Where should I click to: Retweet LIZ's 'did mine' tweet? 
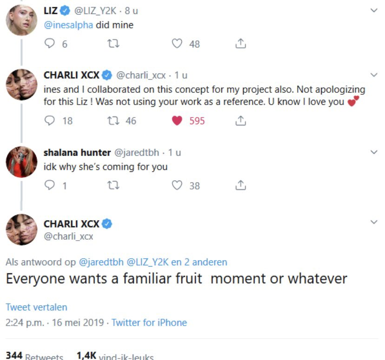tap(113, 44)
